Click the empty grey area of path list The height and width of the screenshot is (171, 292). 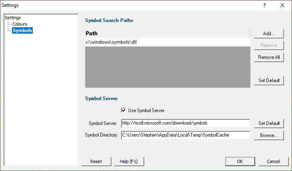pyautogui.click(x=168, y=67)
